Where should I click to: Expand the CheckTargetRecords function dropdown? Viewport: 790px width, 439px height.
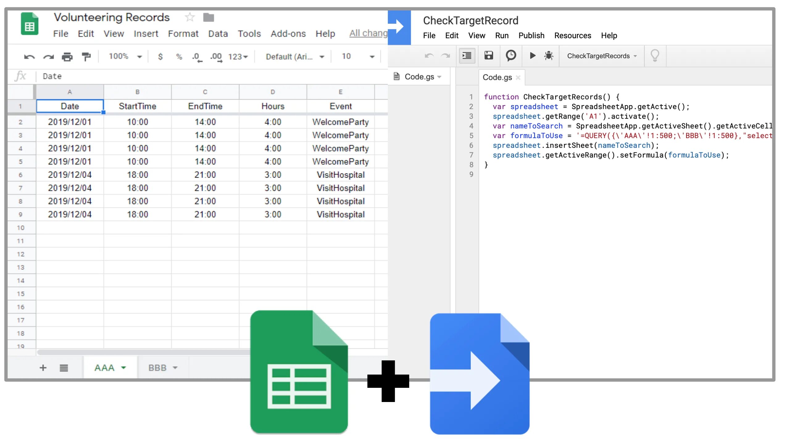coord(602,56)
